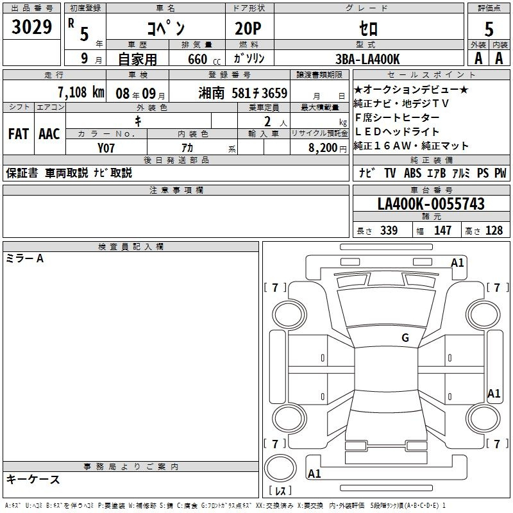The image size is (513, 513).
Task: Click the interior grade A under 内装
Action: [499, 58]
